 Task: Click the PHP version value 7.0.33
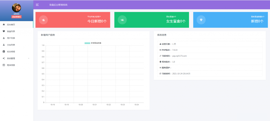coord(175,50)
